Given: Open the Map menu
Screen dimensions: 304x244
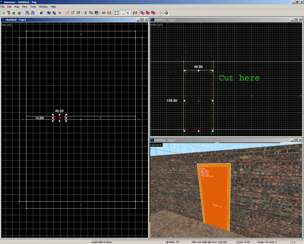Looking at the screenshot, I should tap(17, 7).
